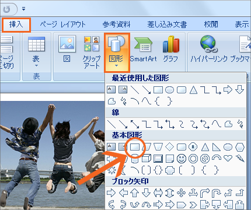The image size is (251, 210).
Task: Select the block arc shape in 基本図形
Action: [x=217, y=157]
